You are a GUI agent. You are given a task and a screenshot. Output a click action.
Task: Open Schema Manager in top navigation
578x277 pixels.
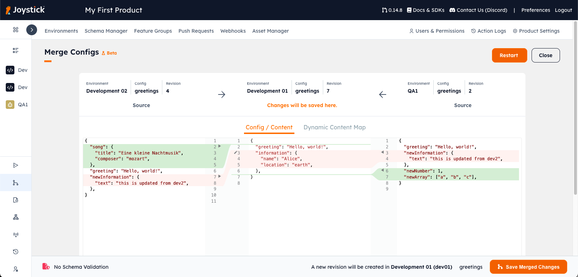pyautogui.click(x=106, y=31)
